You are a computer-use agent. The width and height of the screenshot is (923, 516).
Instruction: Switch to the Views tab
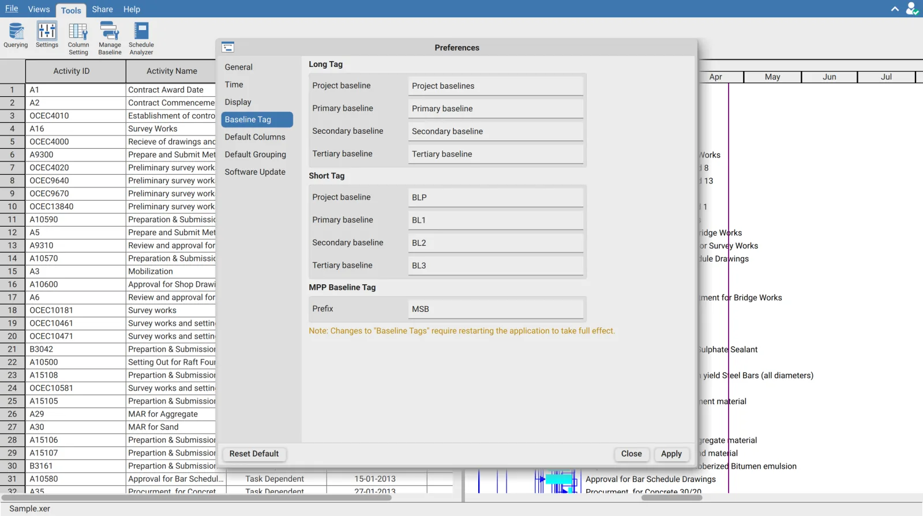tap(39, 9)
